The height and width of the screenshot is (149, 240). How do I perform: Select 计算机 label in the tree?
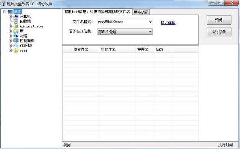(x=25, y=17)
